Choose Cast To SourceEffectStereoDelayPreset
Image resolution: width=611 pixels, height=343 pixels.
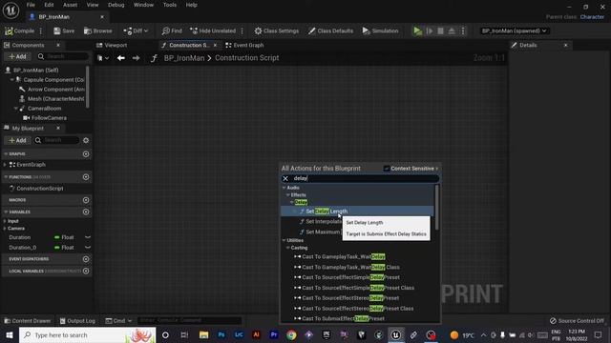pyautogui.click(x=350, y=298)
